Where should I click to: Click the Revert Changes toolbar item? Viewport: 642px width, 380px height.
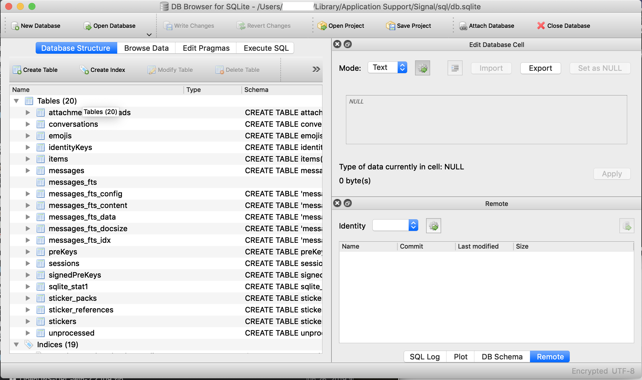(263, 26)
